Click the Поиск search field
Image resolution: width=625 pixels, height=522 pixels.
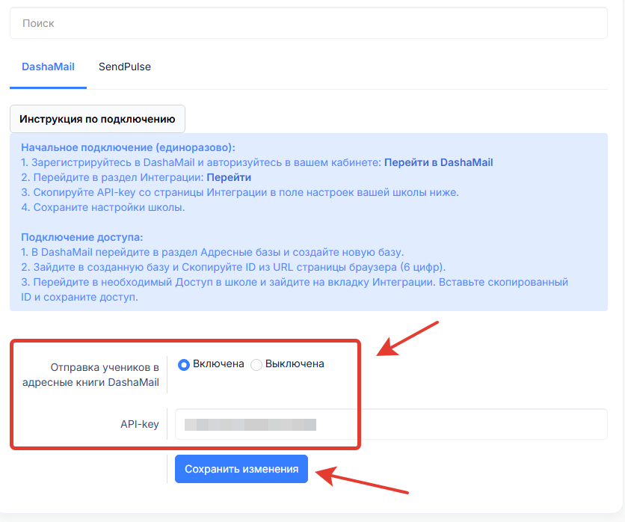[308, 23]
